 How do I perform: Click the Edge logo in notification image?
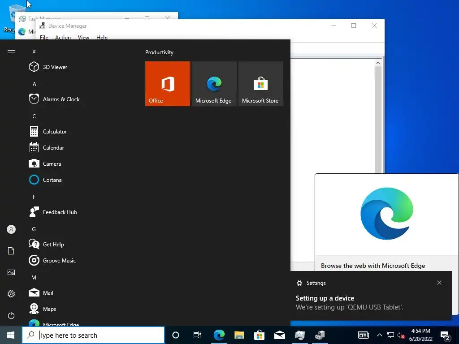coord(387,214)
